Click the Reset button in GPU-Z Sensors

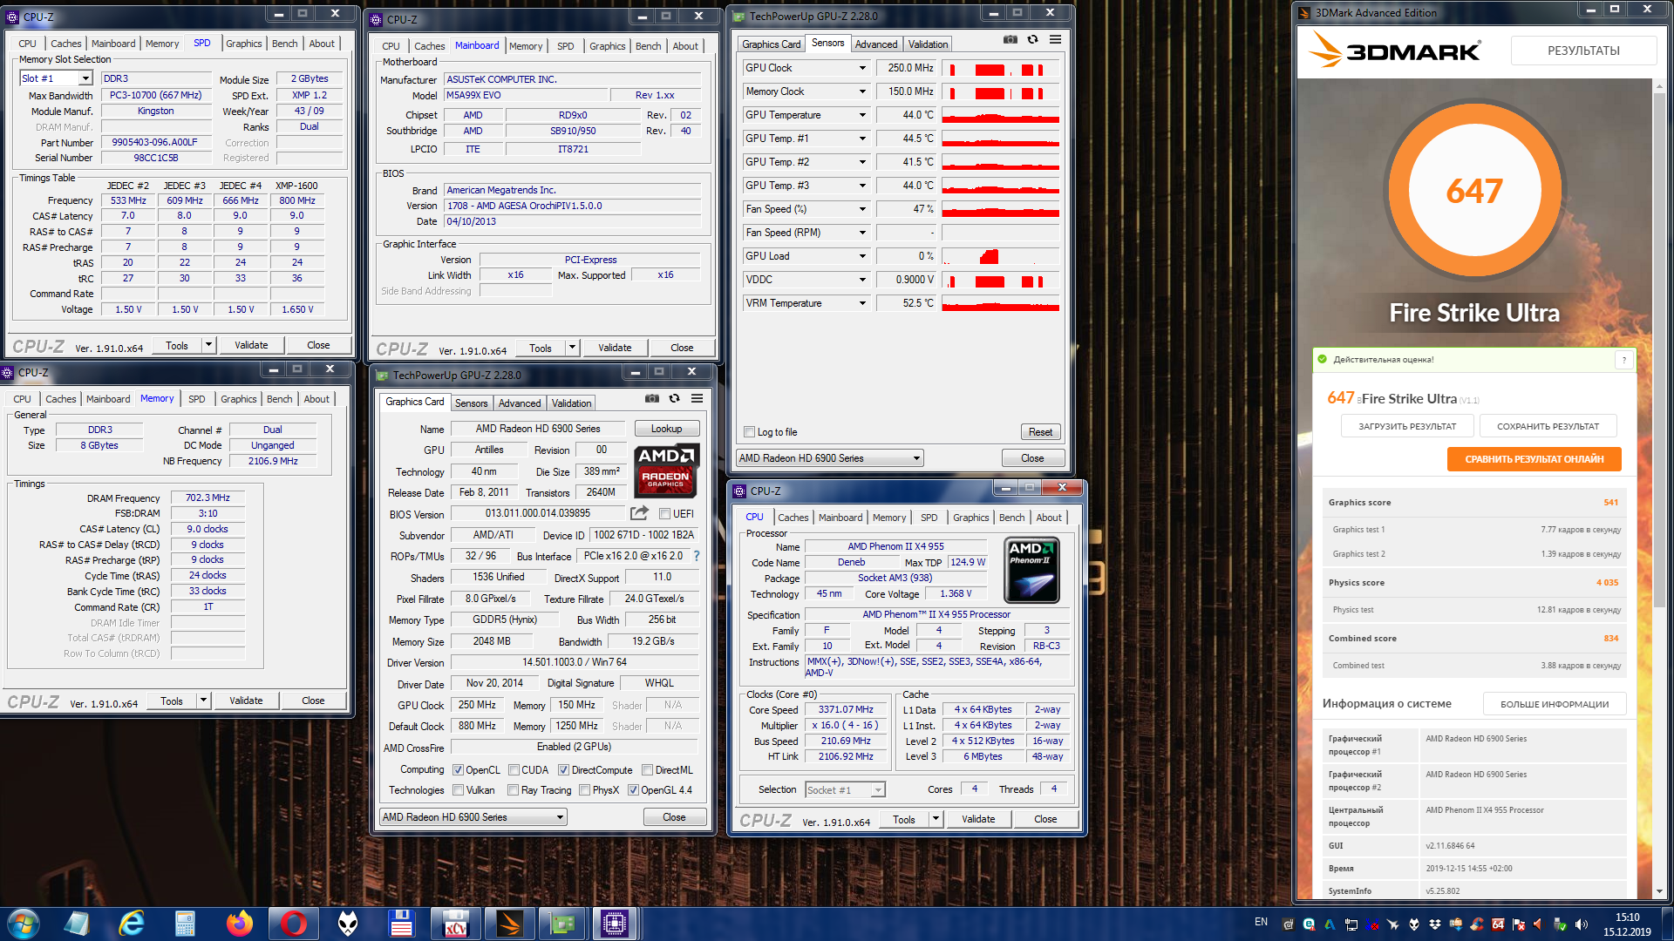tap(1040, 432)
